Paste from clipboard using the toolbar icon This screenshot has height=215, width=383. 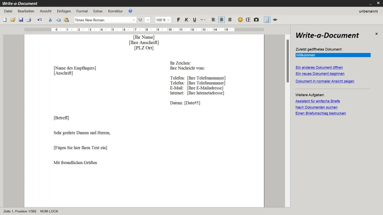click(x=66, y=20)
